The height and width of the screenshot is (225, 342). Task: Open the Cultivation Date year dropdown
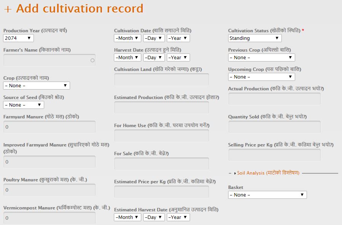point(178,38)
